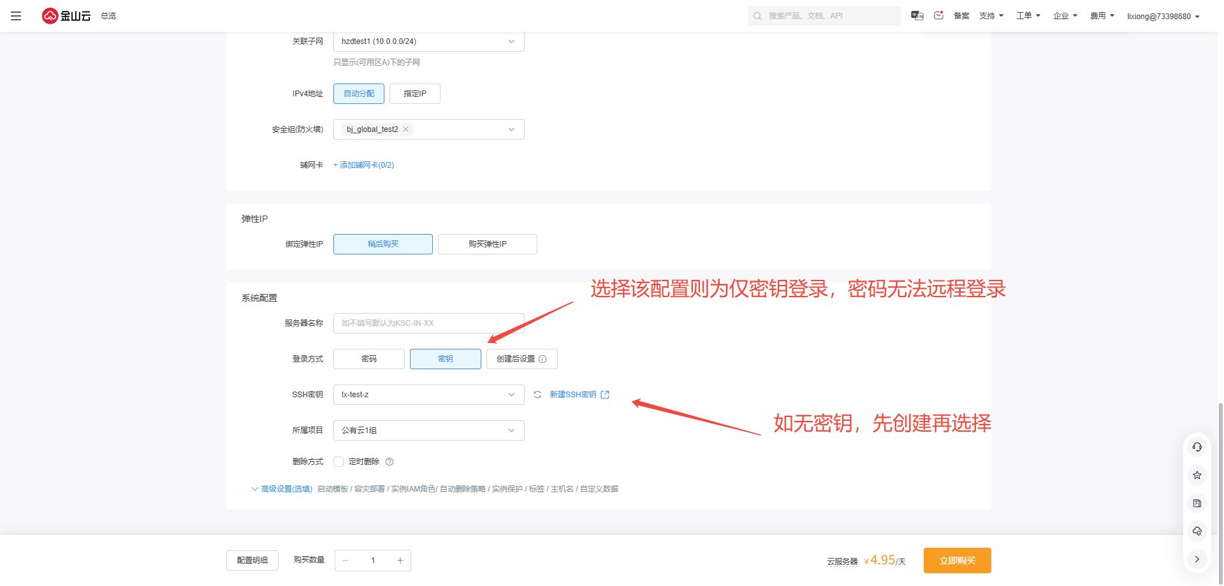This screenshot has width=1224, height=586.
Task: Click the info icon beside 创建后设置
Action: pyautogui.click(x=543, y=359)
